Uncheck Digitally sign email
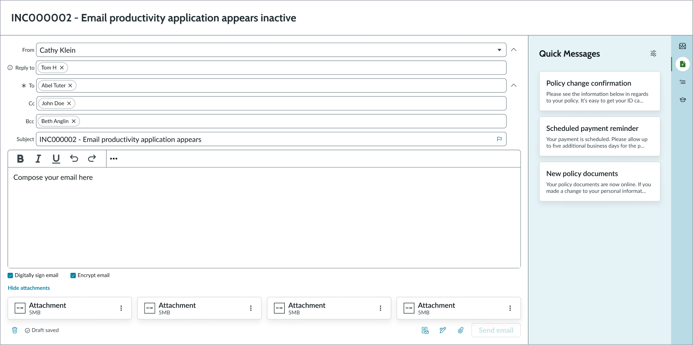 10,275
